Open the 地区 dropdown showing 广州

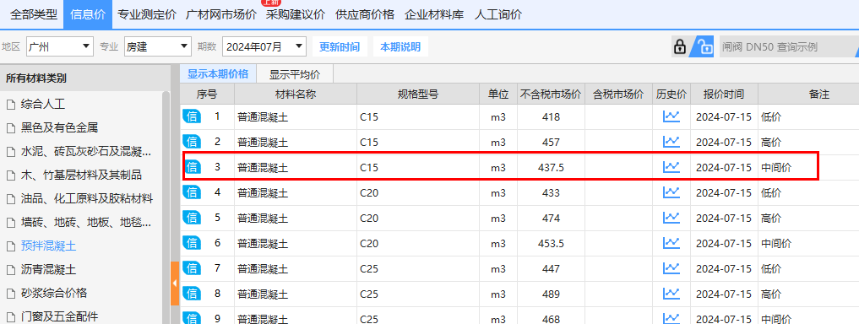(x=60, y=47)
